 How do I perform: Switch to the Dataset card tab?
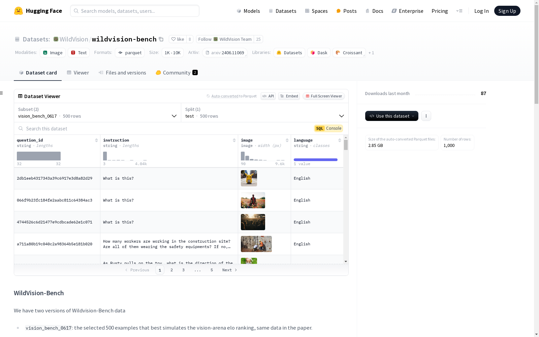pos(38,73)
